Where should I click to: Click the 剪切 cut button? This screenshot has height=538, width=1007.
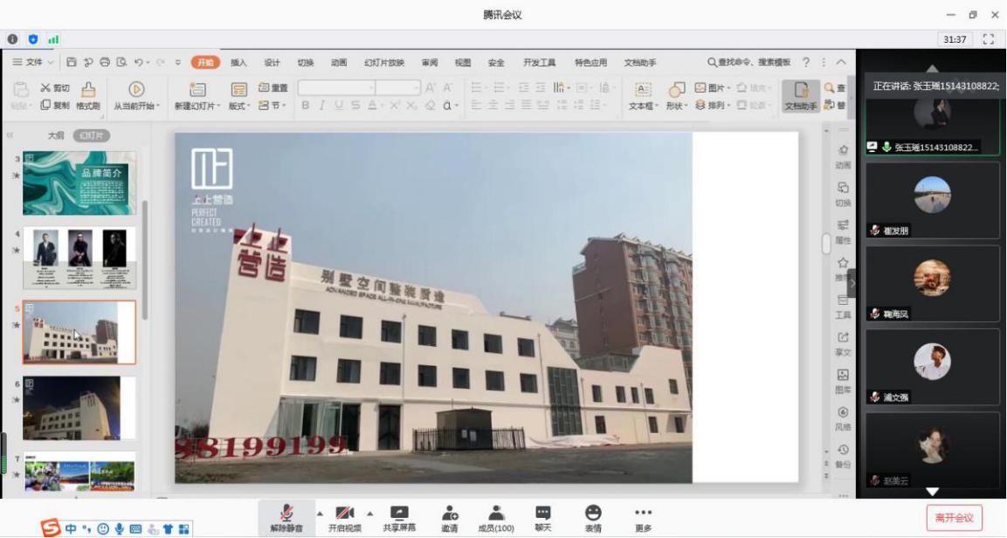[55, 88]
